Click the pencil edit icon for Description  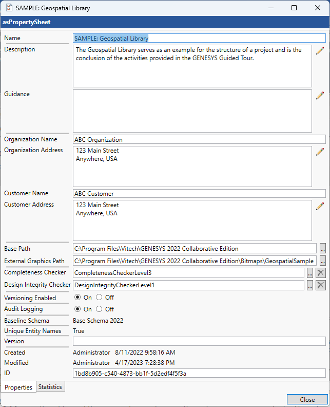click(x=320, y=50)
